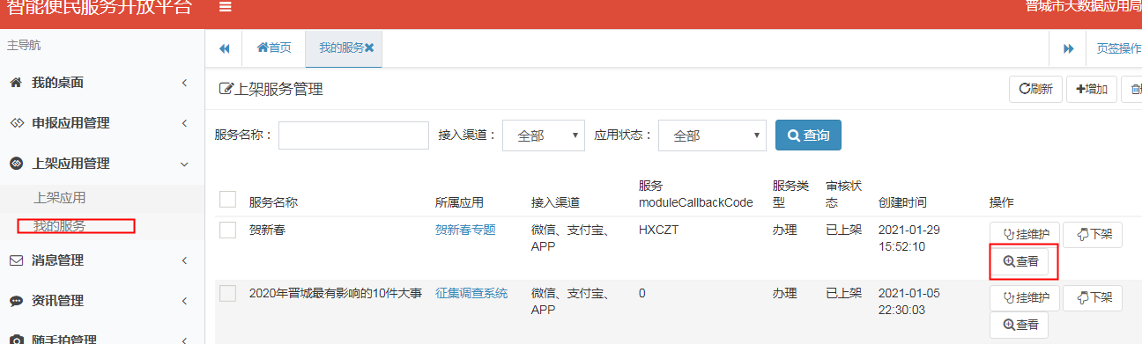The image size is (1142, 344).
Task: Toggle the hamburger menu icon in header
Action: (226, 7)
